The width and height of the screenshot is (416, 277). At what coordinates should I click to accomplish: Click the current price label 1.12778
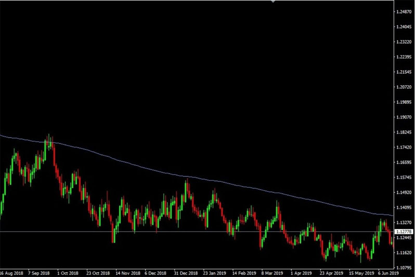click(x=404, y=232)
